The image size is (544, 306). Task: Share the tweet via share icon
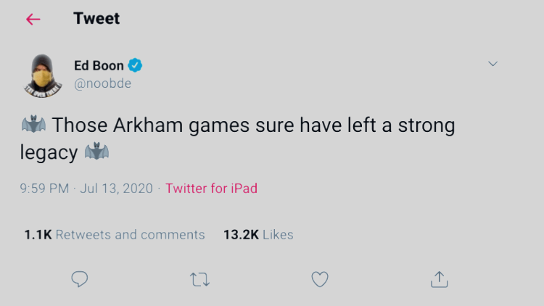439,279
